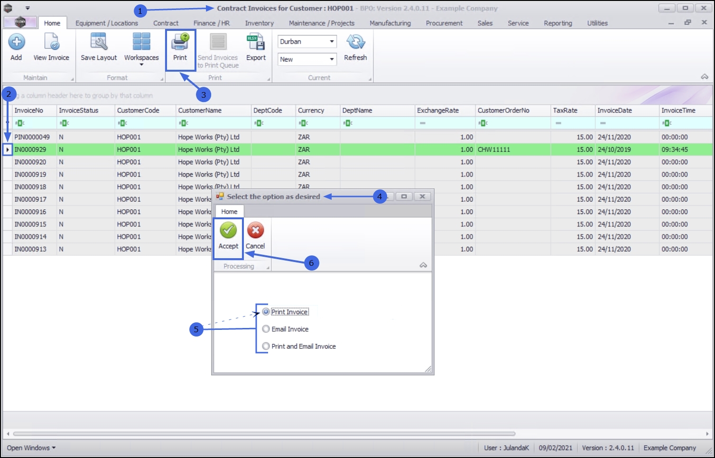Expand the Open Windows menu
This screenshot has height=458, width=715.
coord(31,448)
